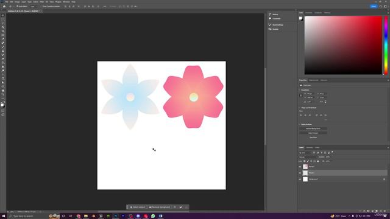Toggle the Auto-Select checkbox
Image resolution: width=390 pixels, height=219 pixels.
(17, 7)
